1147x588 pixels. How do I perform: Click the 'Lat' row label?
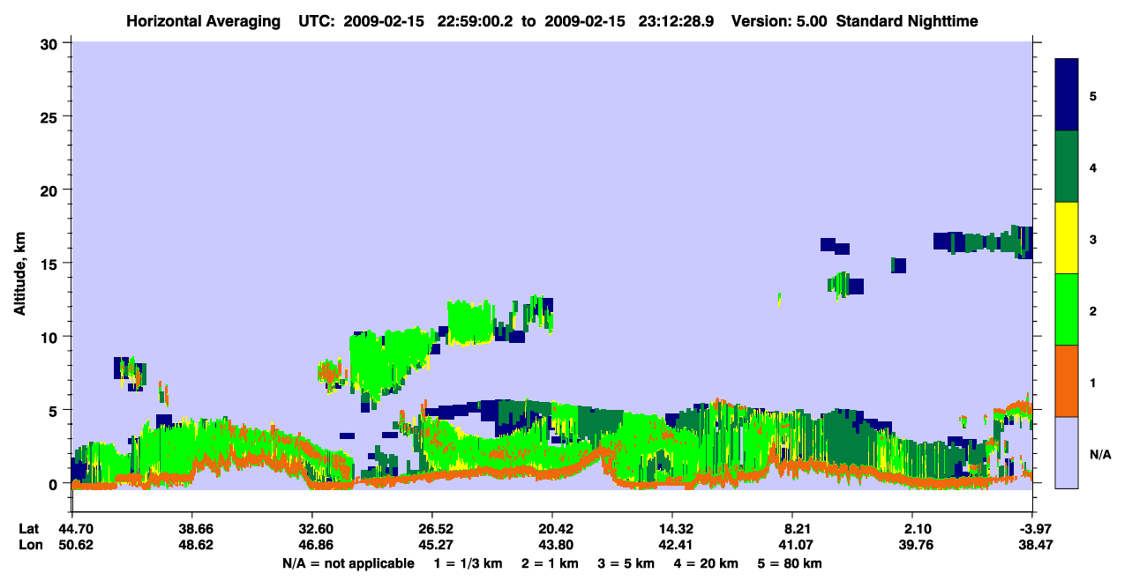click(29, 529)
